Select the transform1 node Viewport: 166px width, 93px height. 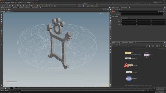click(128, 58)
